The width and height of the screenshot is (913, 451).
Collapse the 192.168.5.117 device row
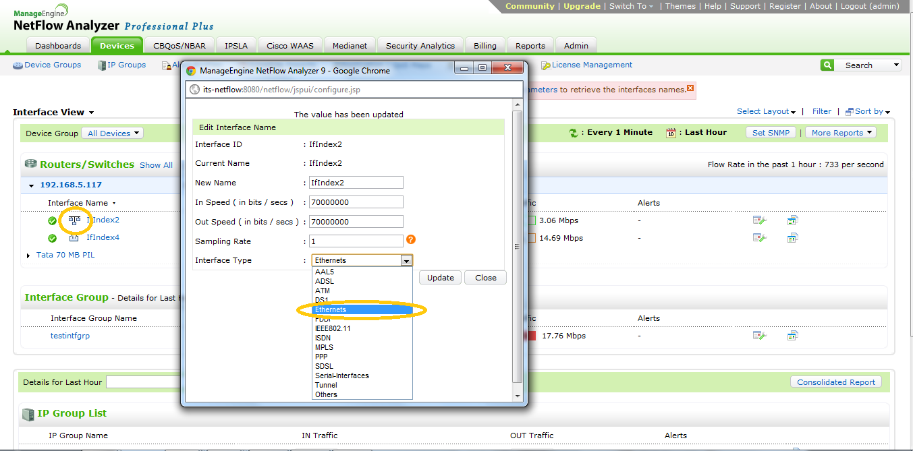(x=31, y=185)
